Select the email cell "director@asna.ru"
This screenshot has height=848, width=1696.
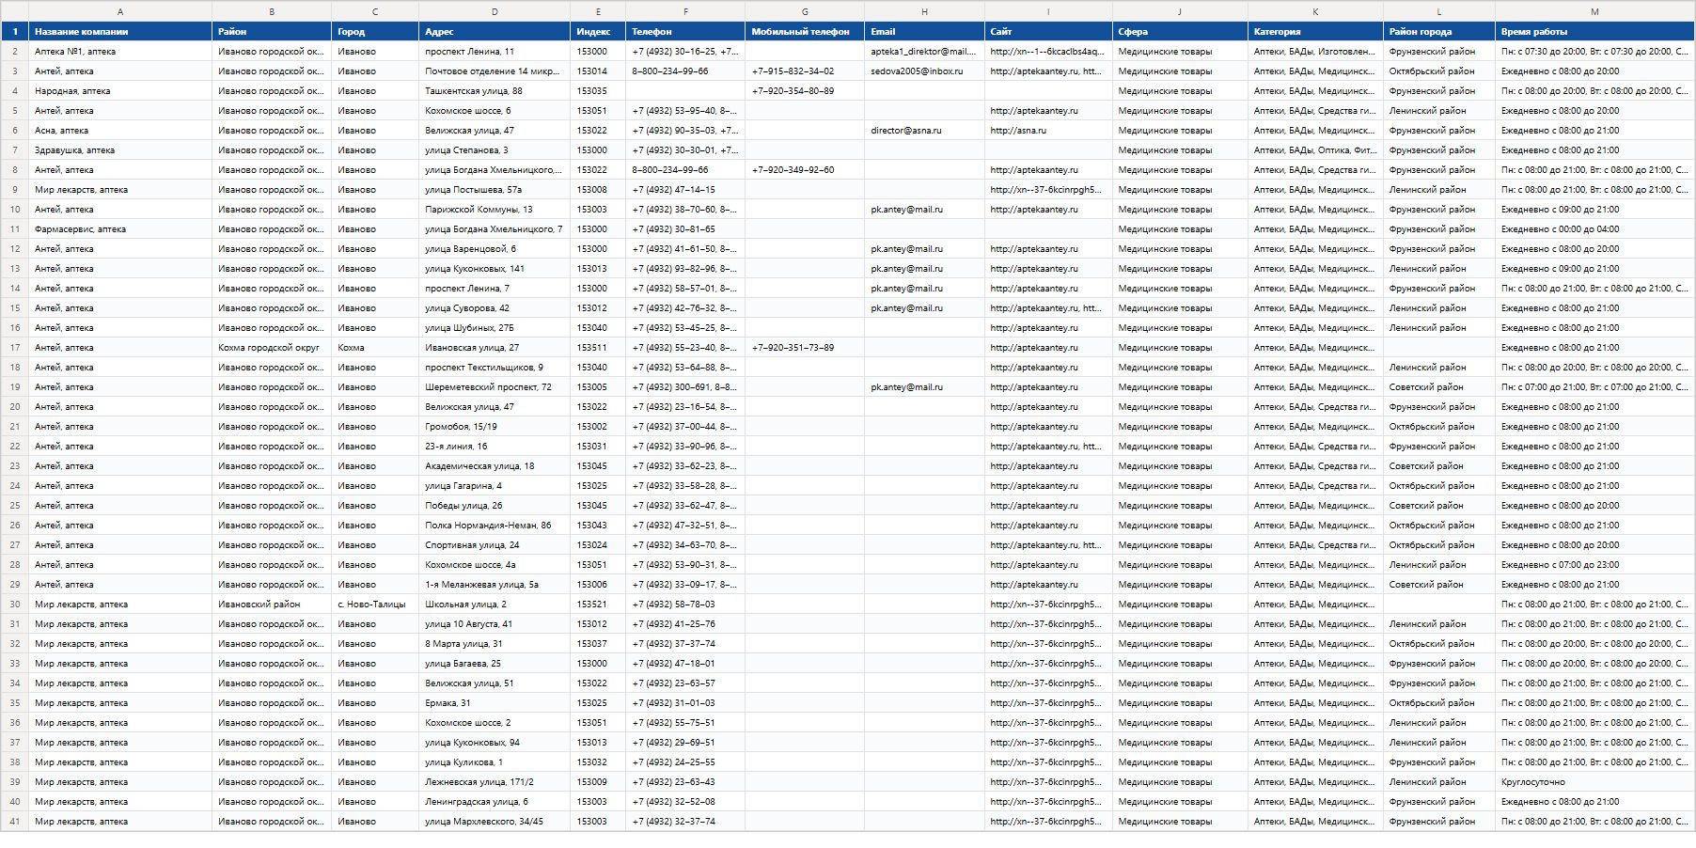(924, 131)
